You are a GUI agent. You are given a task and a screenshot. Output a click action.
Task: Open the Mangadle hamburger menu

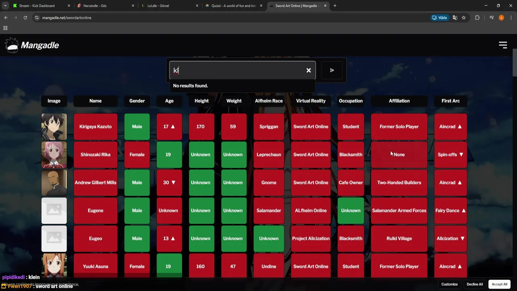coord(503,45)
